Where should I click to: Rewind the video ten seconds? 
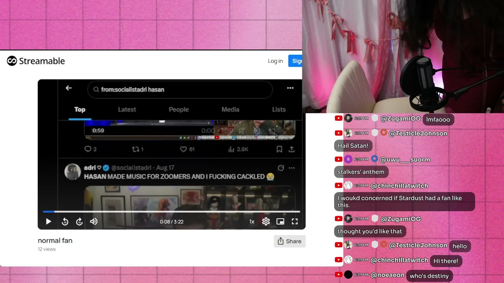[65, 222]
